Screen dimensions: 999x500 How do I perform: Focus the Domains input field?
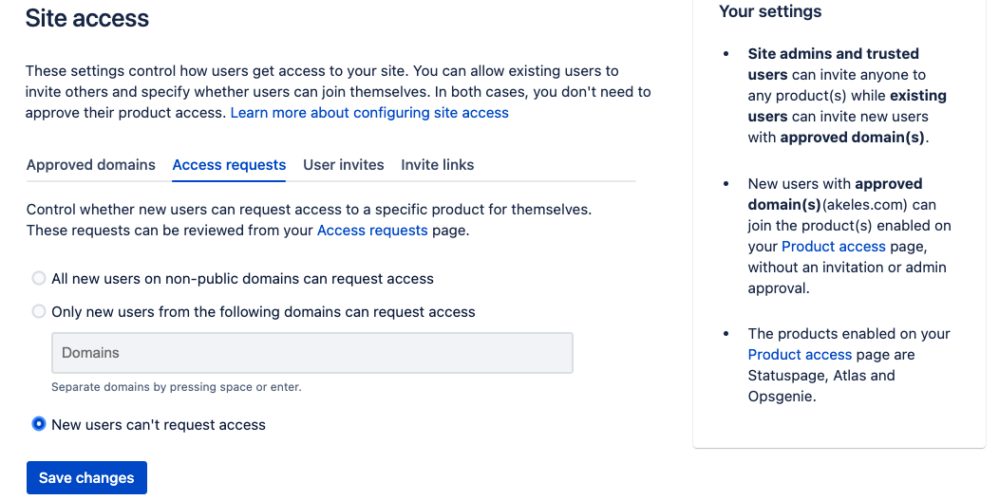click(312, 353)
